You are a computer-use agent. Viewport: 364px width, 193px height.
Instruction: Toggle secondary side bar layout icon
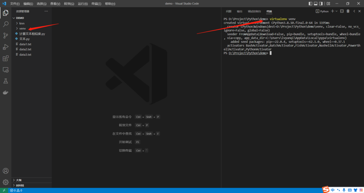(321, 4)
